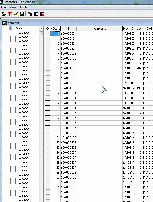The height and width of the screenshot is (202, 153).
Task: Select Icon cell with value 207
Action: 139,68
